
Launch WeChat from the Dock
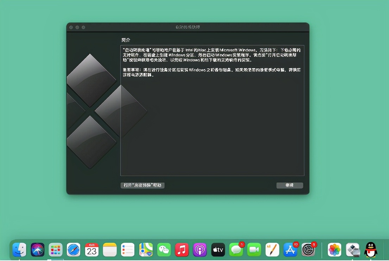[164, 249]
